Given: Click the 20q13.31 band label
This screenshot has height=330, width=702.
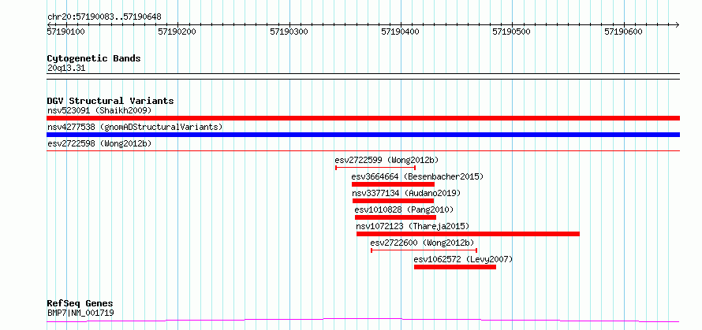Looking at the screenshot, I should click(x=66, y=69).
